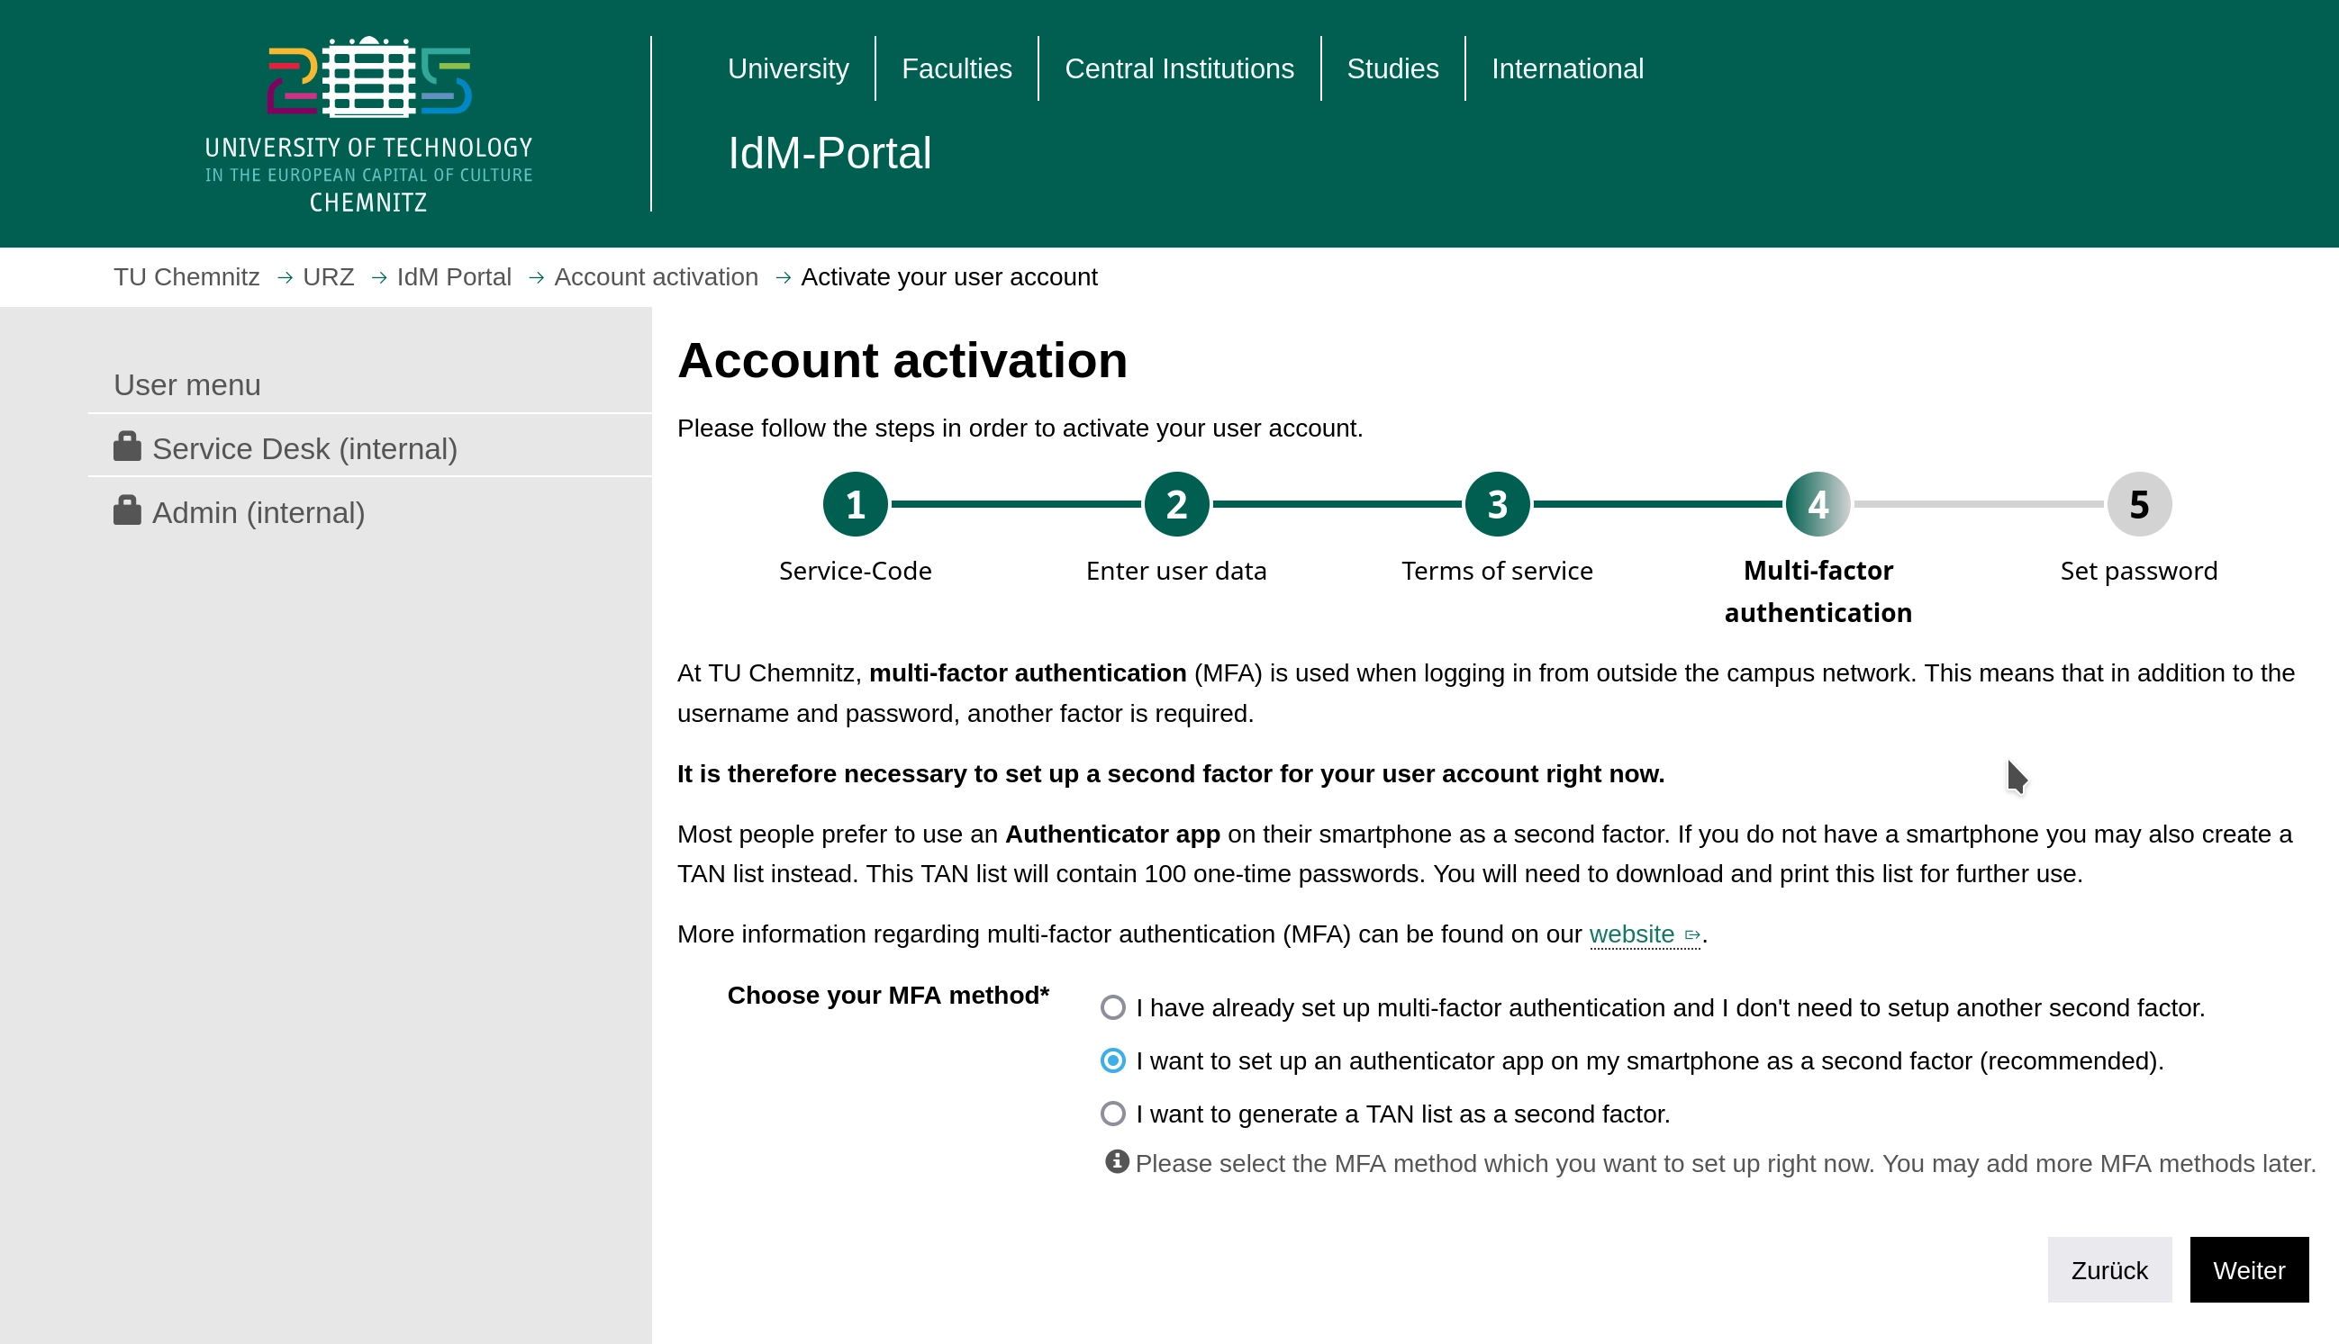The height and width of the screenshot is (1344, 2339).
Task: Click step 1 Service-Code circle
Action: (x=855, y=504)
